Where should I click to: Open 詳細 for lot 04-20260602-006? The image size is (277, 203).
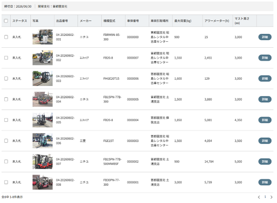[265, 141]
